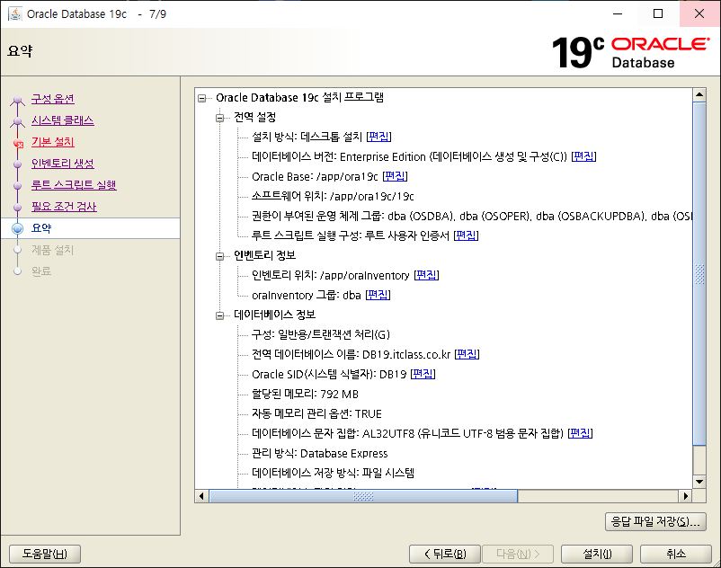This screenshot has height=568, width=721.
Task: Select the 할당된 메모리: 792 MB row
Action: pos(306,394)
